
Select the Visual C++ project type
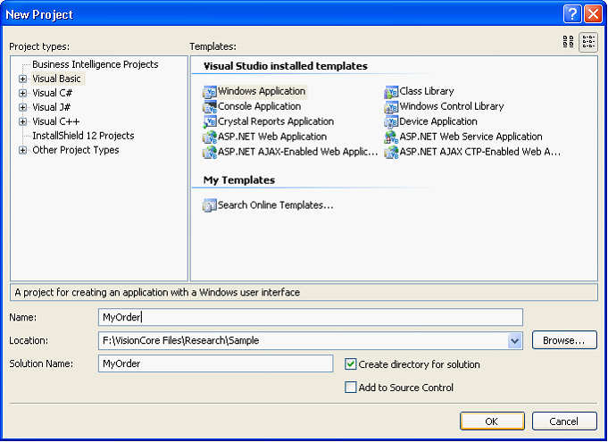click(x=56, y=121)
